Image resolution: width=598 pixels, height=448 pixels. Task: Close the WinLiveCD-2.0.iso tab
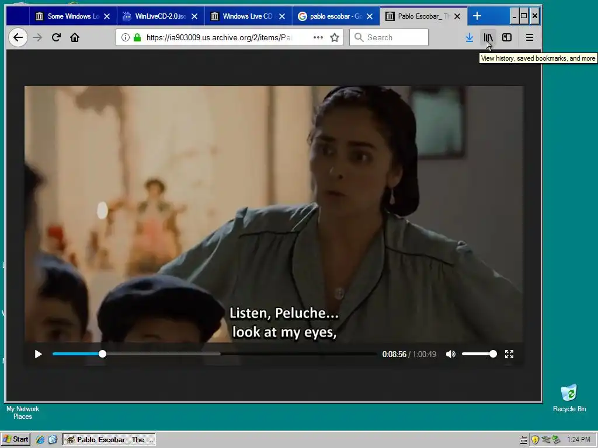click(194, 16)
